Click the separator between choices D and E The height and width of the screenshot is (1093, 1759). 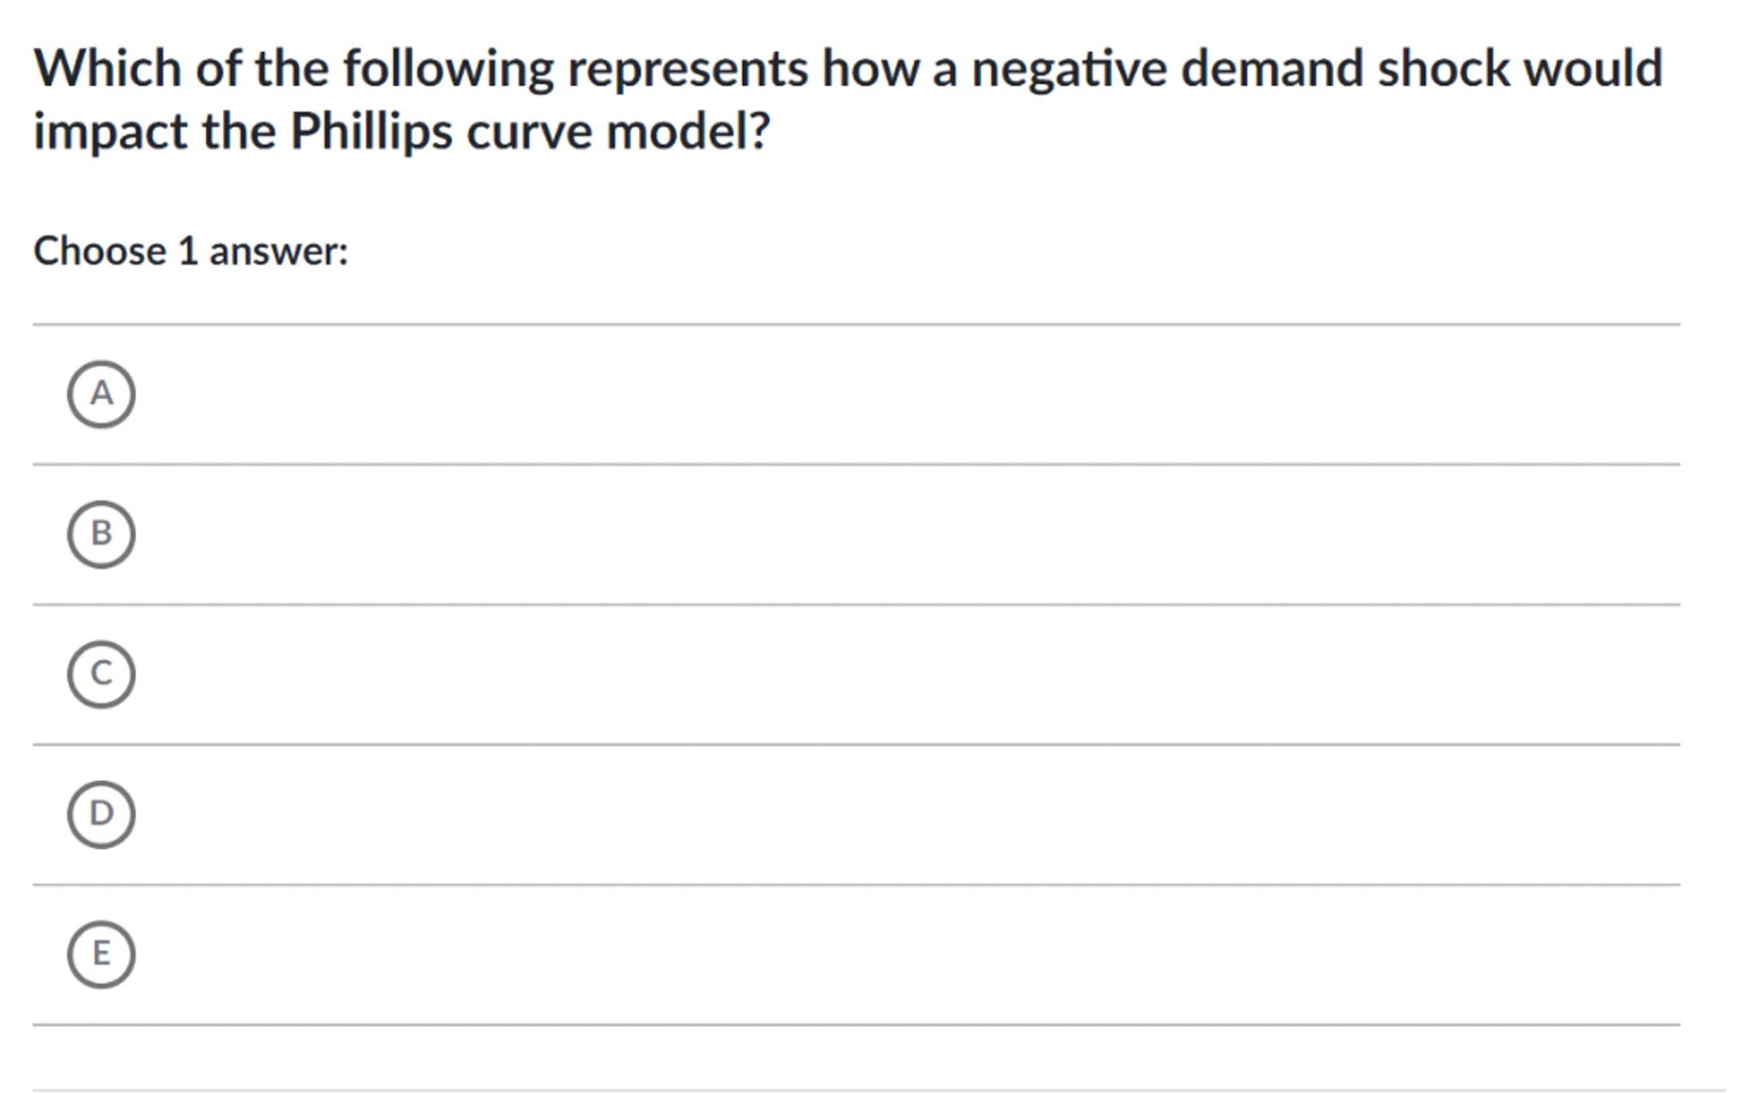click(855, 885)
